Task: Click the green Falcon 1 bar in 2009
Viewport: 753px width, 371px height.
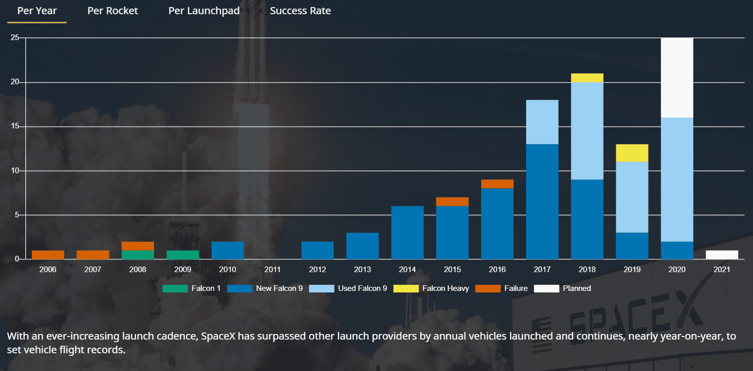Action: (183, 255)
